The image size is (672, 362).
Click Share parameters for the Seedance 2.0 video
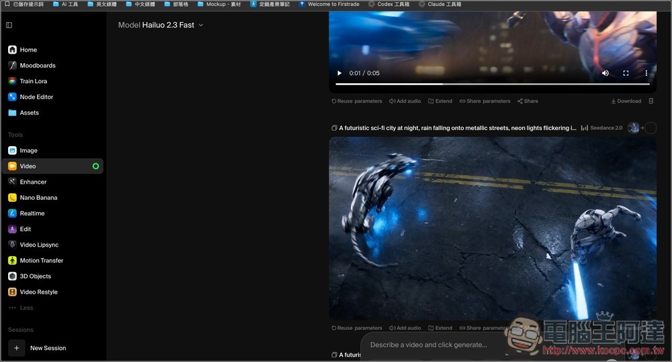(484, 328)
